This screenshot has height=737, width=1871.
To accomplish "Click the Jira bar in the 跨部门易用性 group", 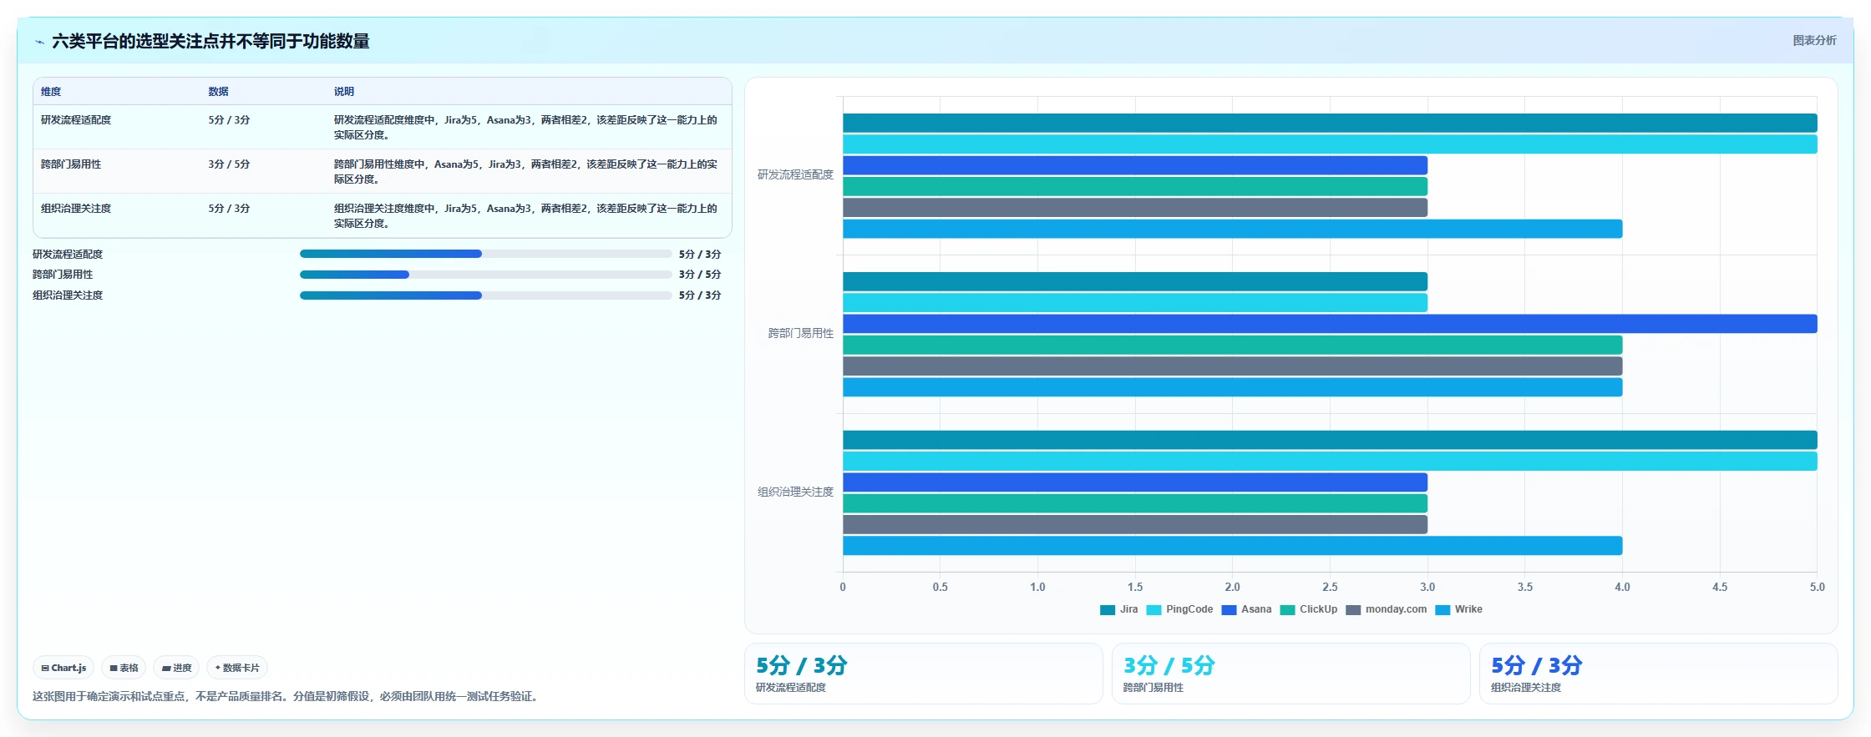I will pyautogui.click(x=1135, y=281).
